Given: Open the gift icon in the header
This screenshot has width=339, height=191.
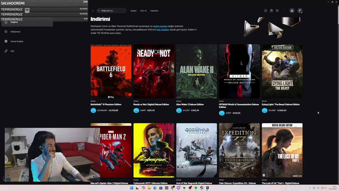Looking at the screenshot, I should tap(271, 11).
